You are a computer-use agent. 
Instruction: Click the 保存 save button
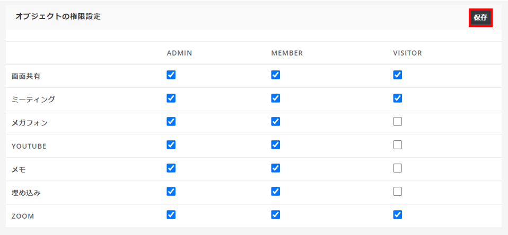[480, 18]
